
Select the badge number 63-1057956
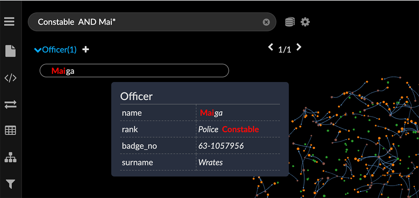tap(221, 146)
